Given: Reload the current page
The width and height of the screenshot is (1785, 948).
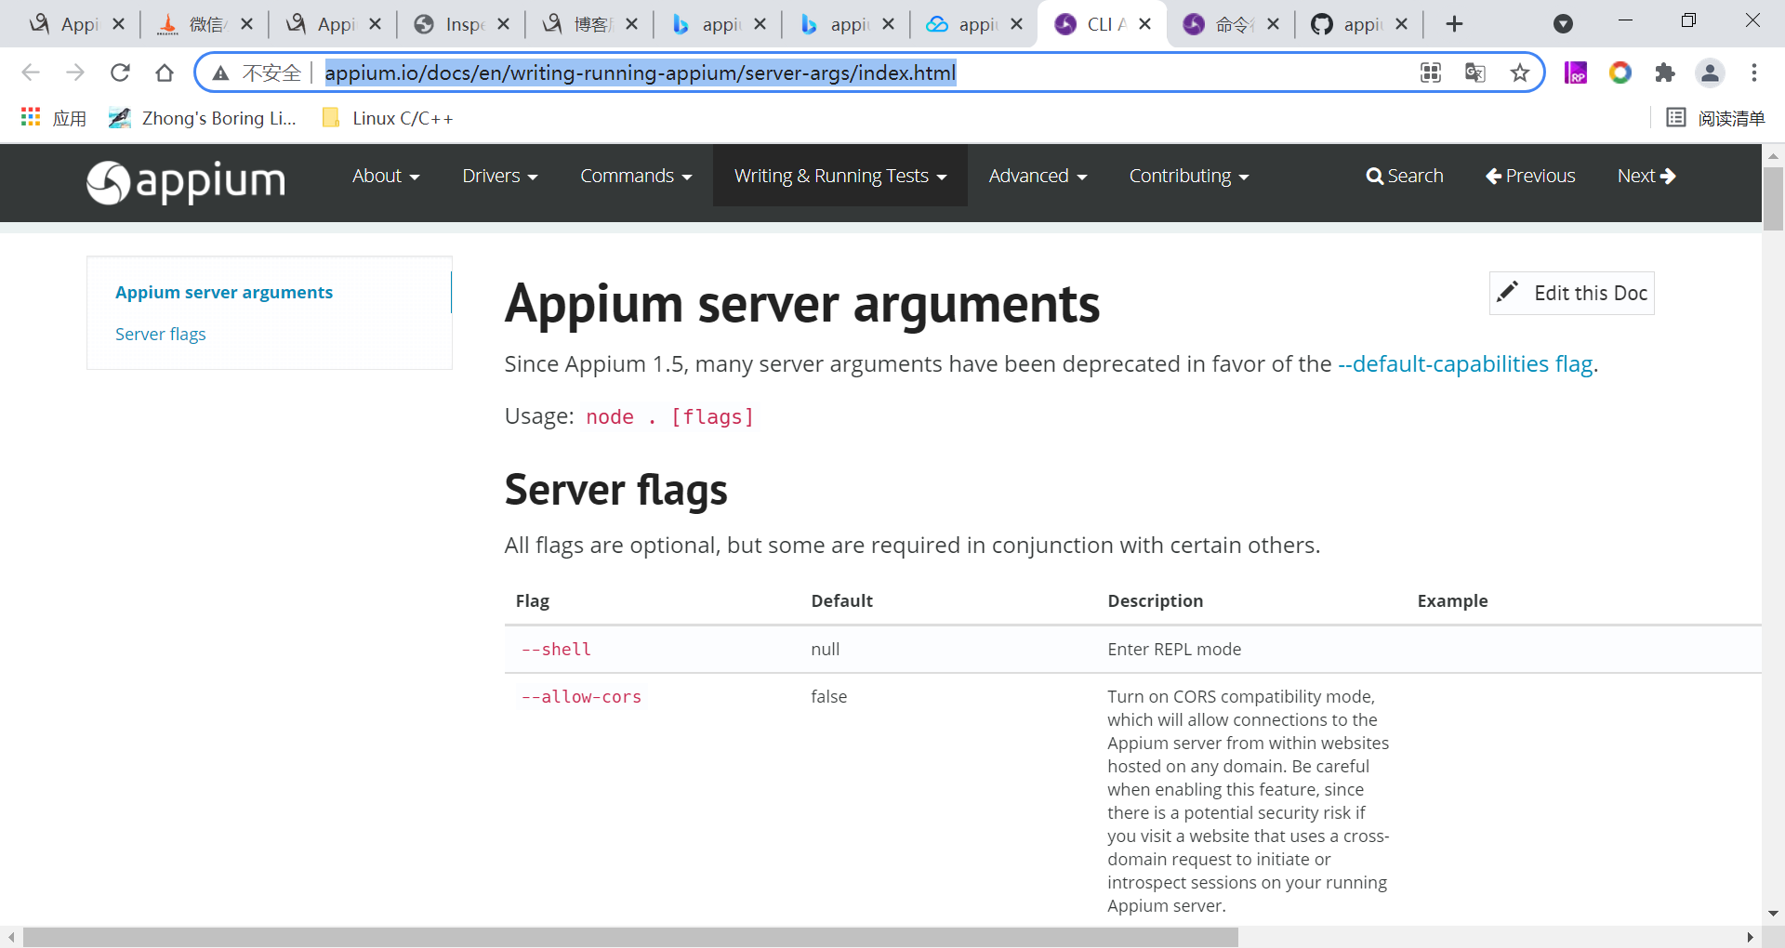Looking at the screenshot, I should point(120,72).
